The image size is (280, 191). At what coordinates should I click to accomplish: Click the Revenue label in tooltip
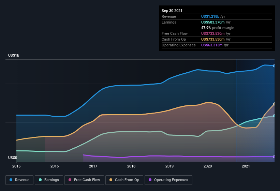169,16
